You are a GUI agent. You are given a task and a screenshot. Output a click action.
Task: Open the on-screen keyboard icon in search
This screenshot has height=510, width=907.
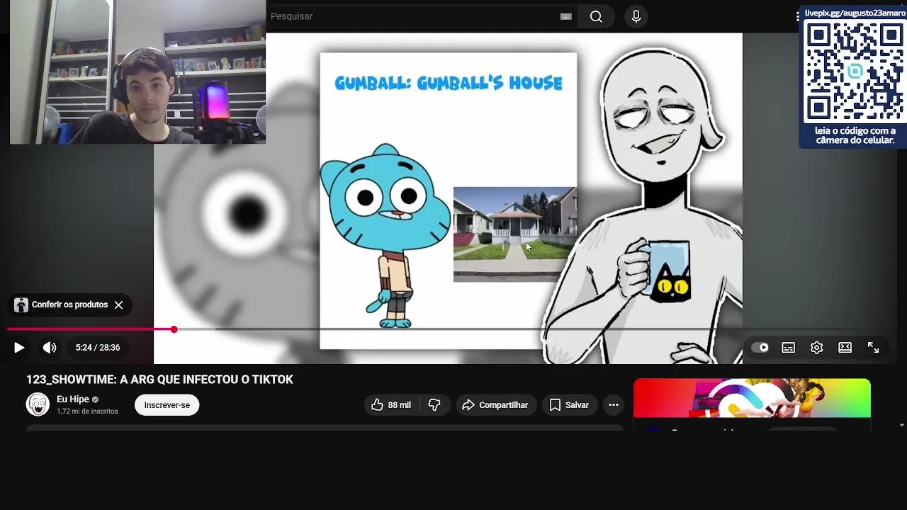tap(565, 16)
